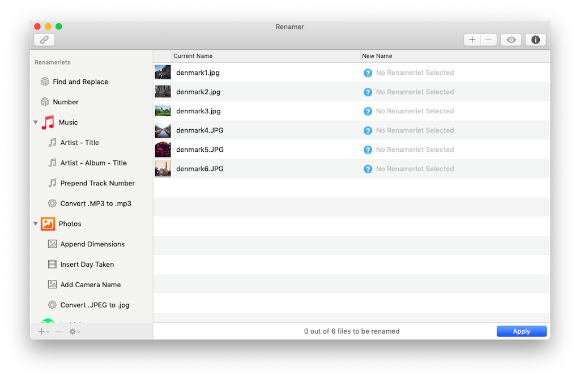
Task: Click the Convert .MP3 to .mp3 gear icon
Action: tap(52, 203)
